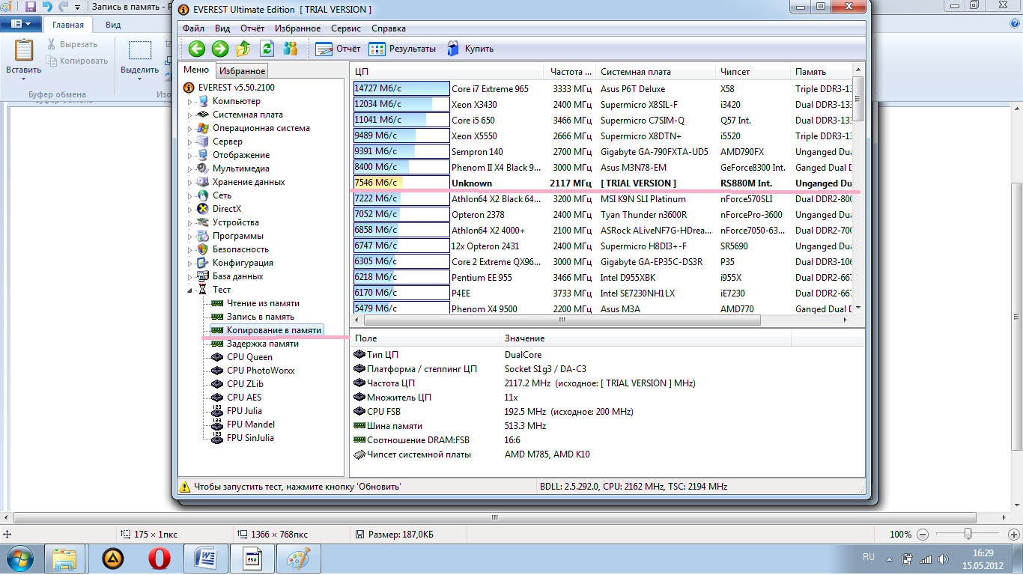Click the Paint help question mark icon
1023x575 pixels.
1014,24
